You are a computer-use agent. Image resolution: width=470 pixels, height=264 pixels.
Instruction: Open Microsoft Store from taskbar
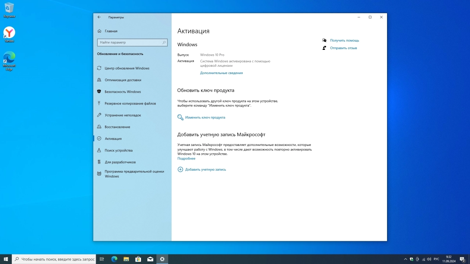pos(138,259)
